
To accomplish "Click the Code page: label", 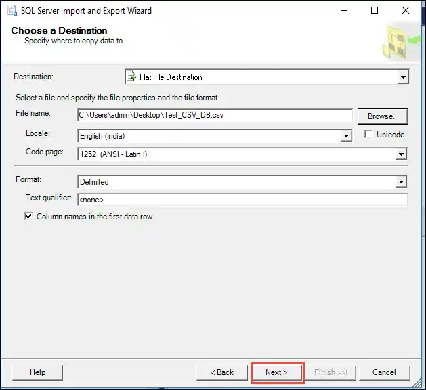I will [45, 152].
